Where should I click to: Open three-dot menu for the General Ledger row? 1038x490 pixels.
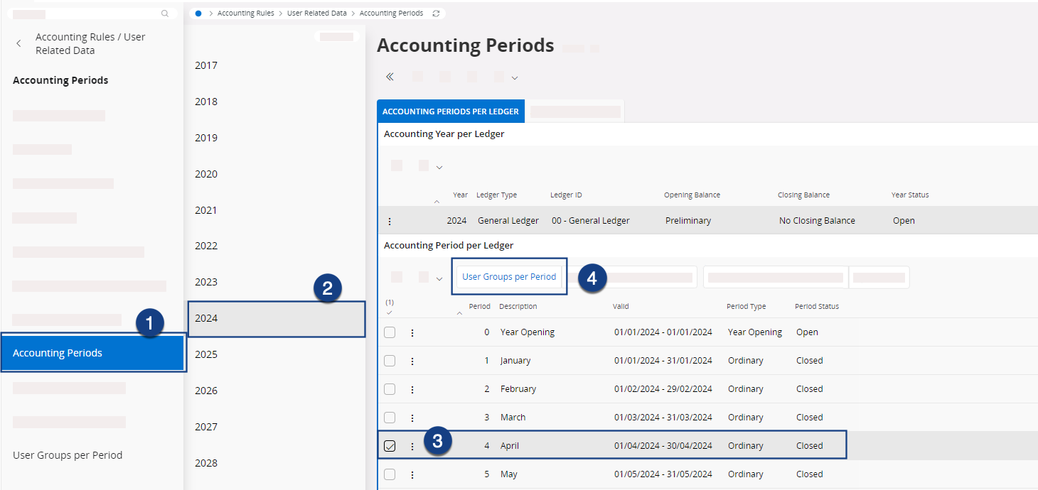point(390,221)
